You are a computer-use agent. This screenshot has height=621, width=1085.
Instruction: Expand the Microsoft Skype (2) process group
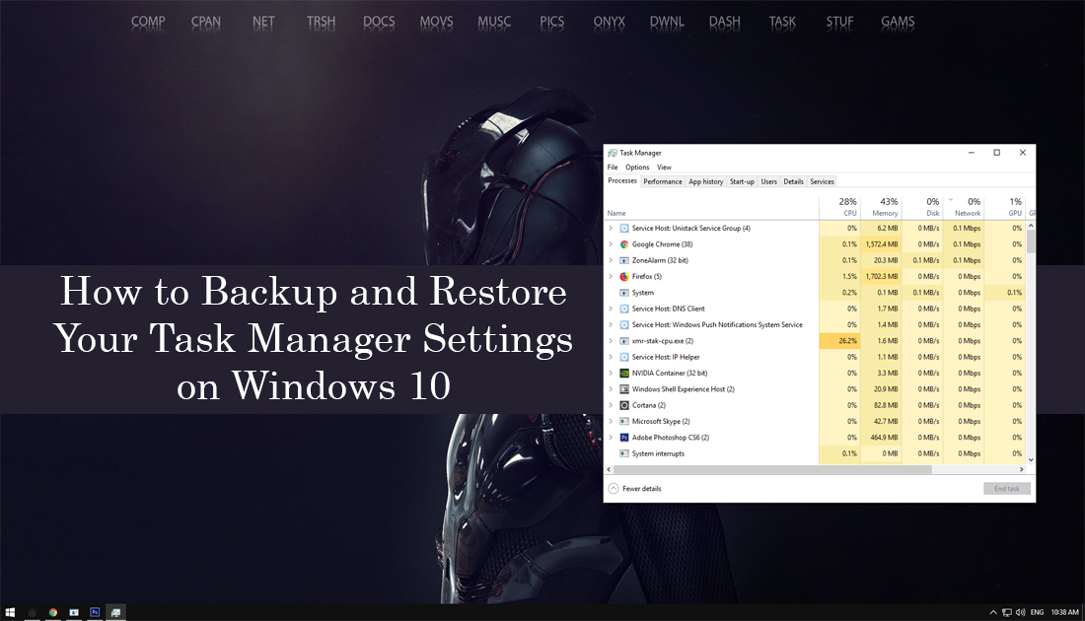[611, 421]
